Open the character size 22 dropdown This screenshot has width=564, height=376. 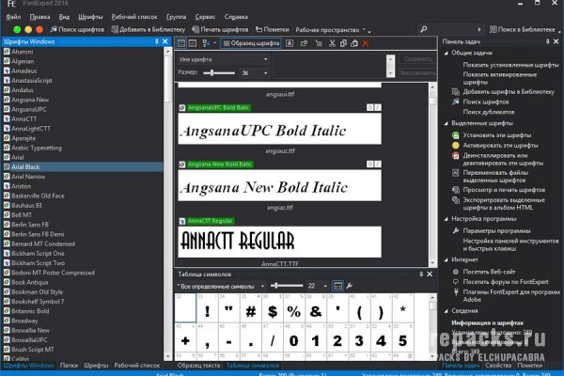[x=325, y=286]
